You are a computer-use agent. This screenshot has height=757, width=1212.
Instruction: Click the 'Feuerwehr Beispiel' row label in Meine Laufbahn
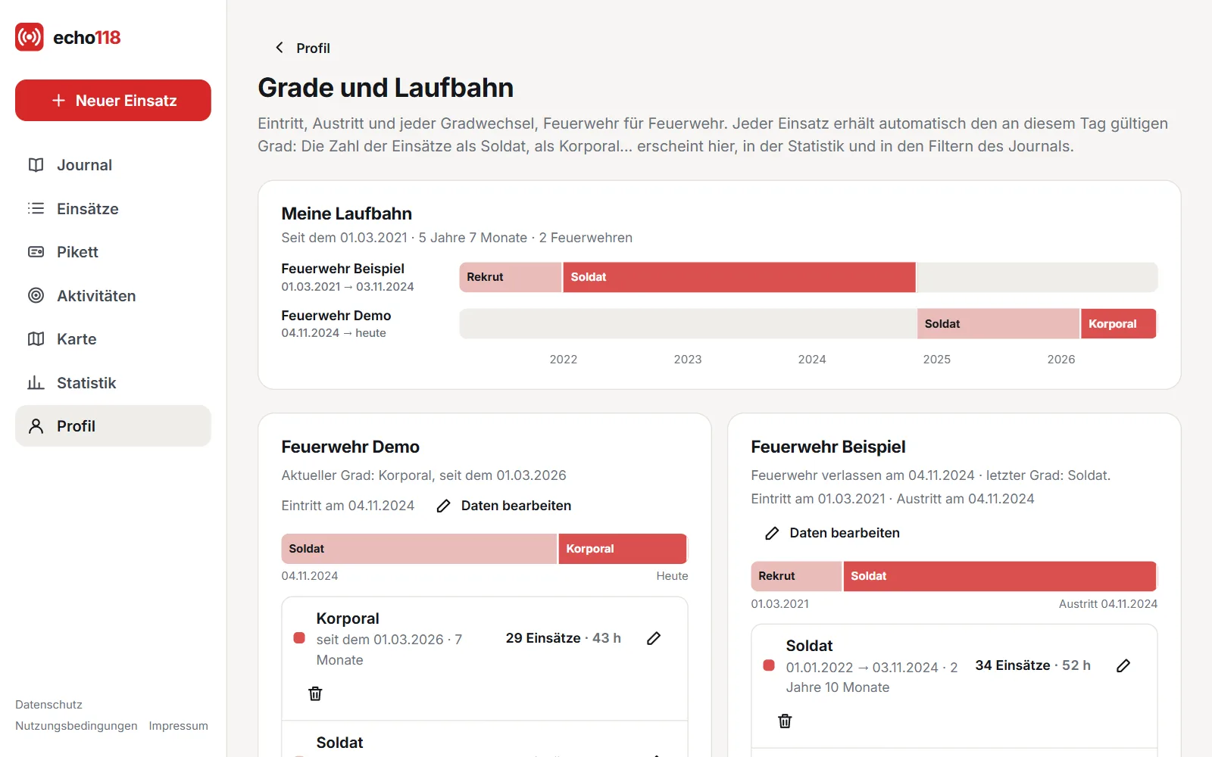coord(343,269)
